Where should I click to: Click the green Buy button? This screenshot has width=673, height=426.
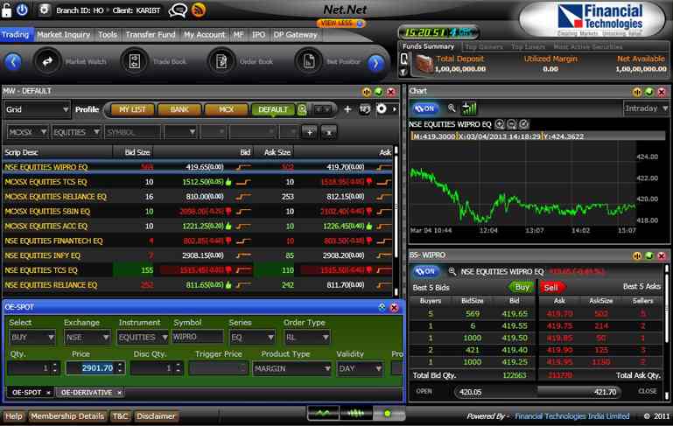click(522, 287)
